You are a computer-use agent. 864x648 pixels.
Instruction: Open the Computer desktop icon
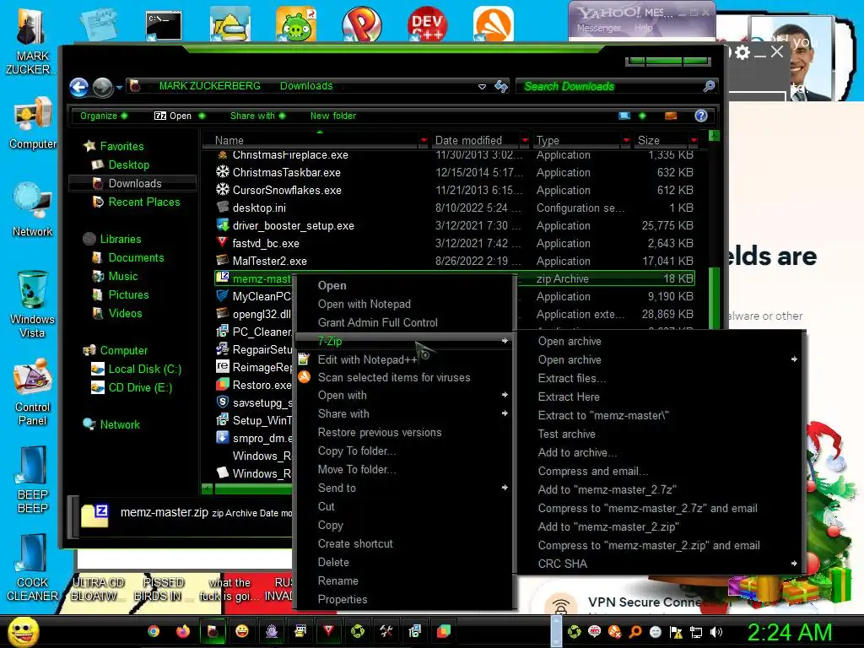pyautogui.click(x=33, y=123)
